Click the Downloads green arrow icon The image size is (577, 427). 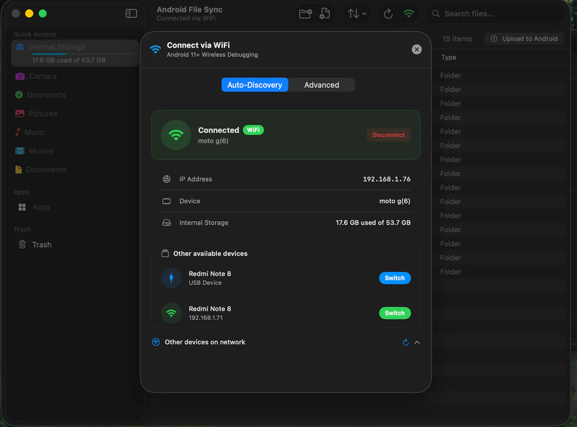coord(19,95)
